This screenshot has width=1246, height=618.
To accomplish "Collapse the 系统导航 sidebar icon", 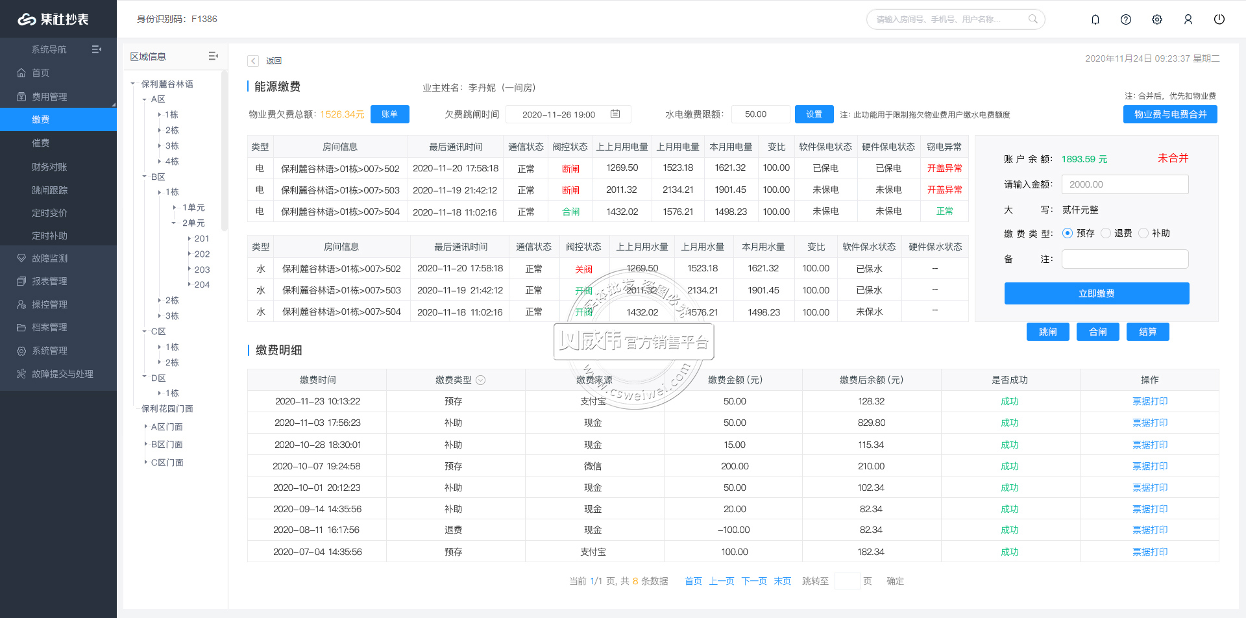I will (x=97, y=49).
